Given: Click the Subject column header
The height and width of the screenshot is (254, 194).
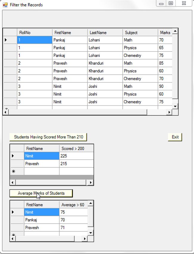Looking at the screenshot, I should (140, 32).
